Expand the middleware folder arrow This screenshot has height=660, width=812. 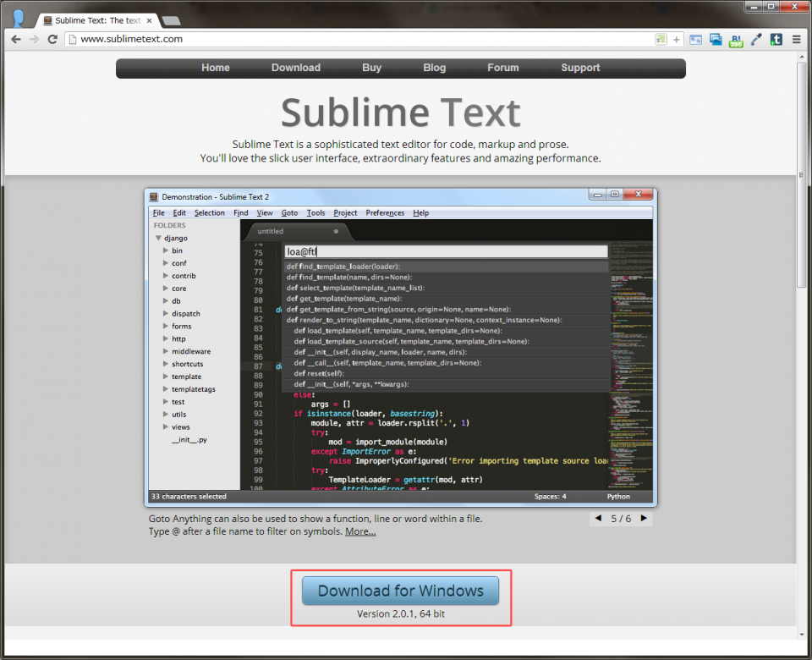pyautogui.click(x=166, y=351)
